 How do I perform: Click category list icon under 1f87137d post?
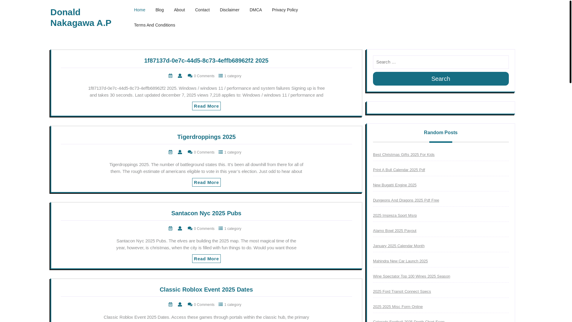click(221, 76)
